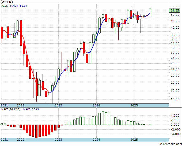This screenshot has height=146, width=182.
Task: Click the 46.00 price axis label
Action: click(x=176, y=21)
